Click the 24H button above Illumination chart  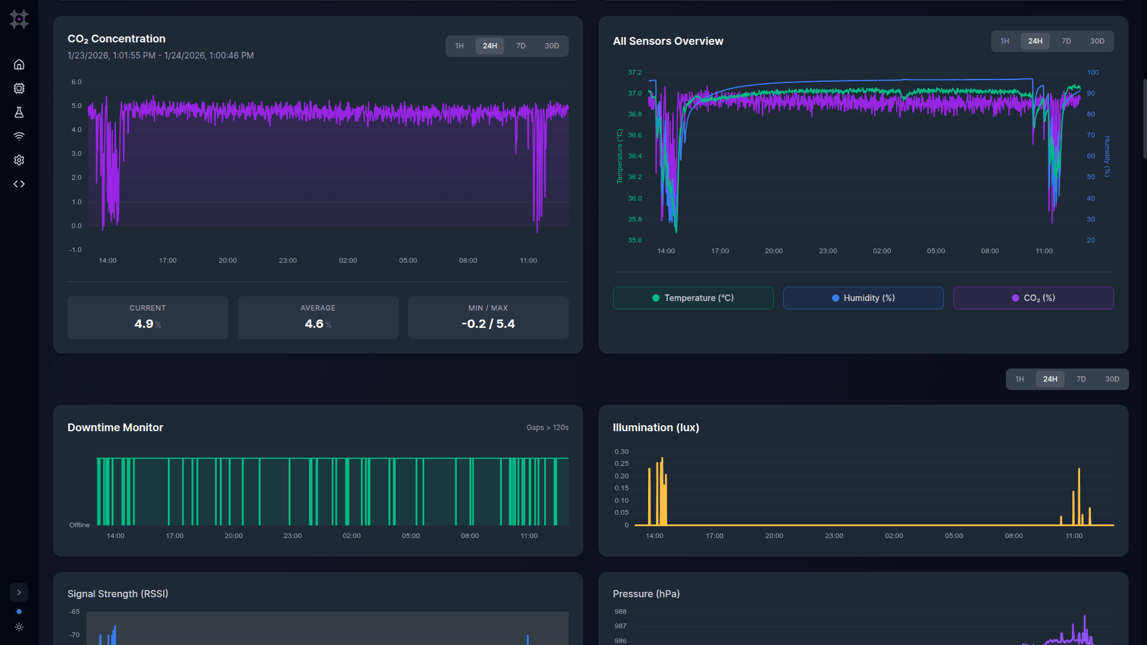(x=1050, y=379)
